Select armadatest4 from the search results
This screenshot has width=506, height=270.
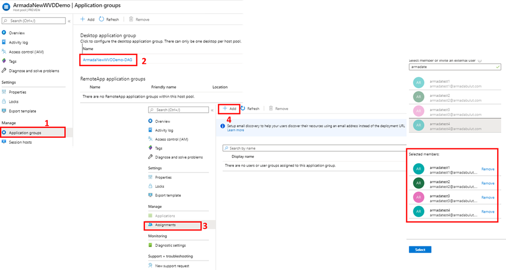coord(455,125)
